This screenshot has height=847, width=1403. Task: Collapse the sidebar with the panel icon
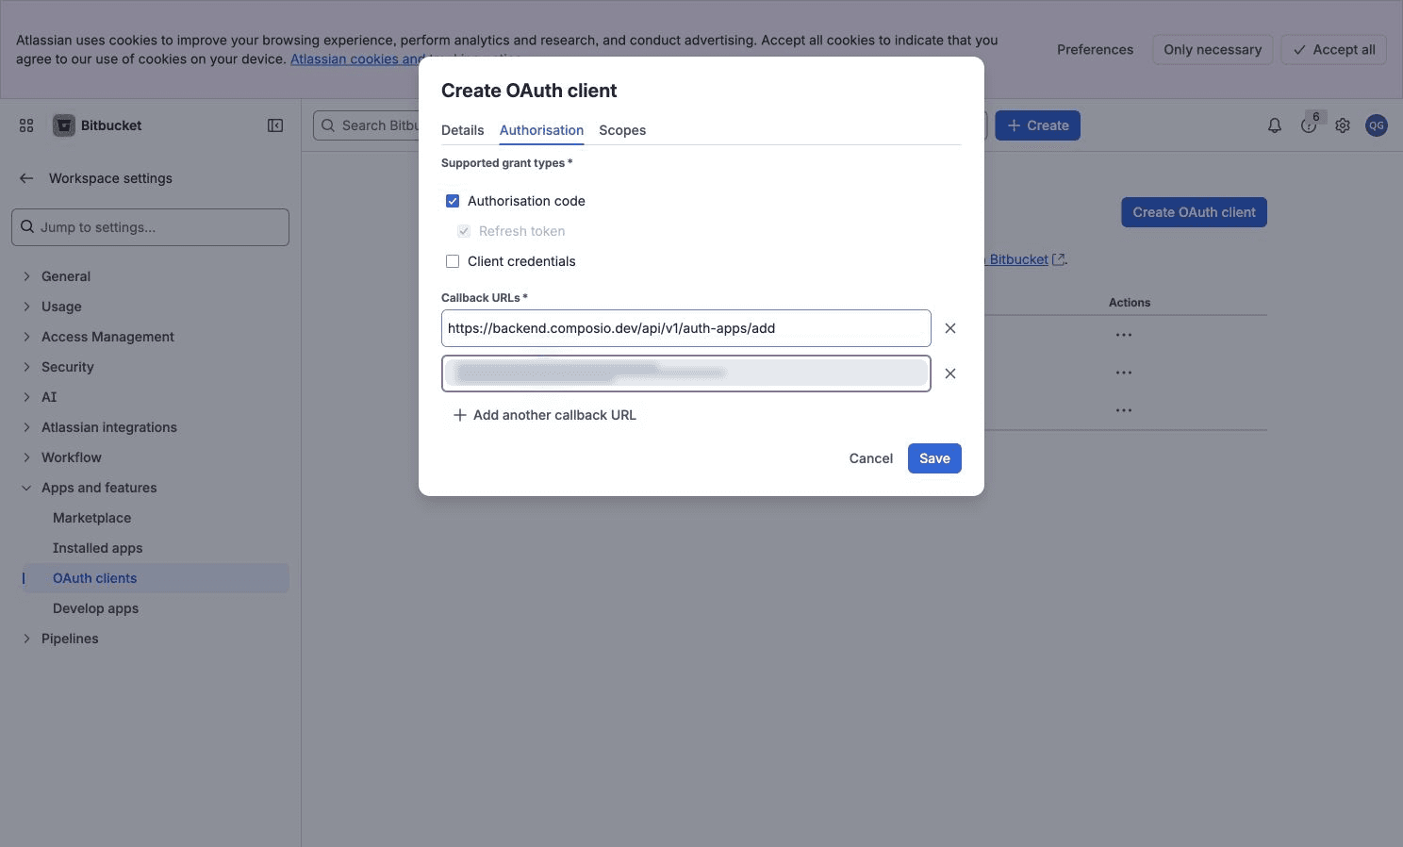coord(275,125)
